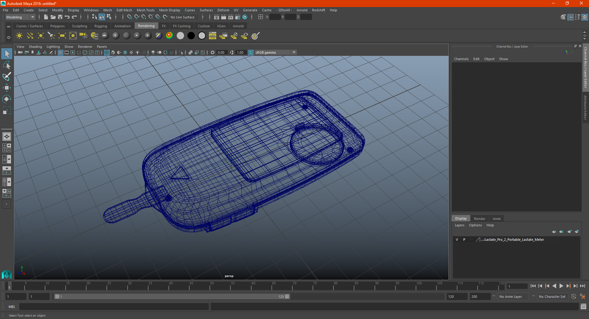Create a directional light from shelf

[x=30, y=36]
